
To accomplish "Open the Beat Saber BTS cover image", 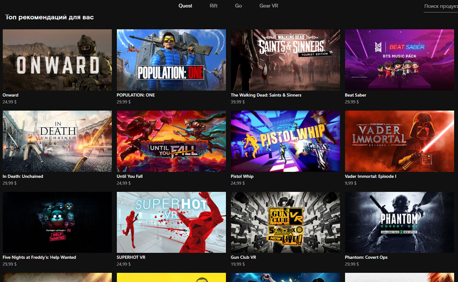I will point(399,60).
